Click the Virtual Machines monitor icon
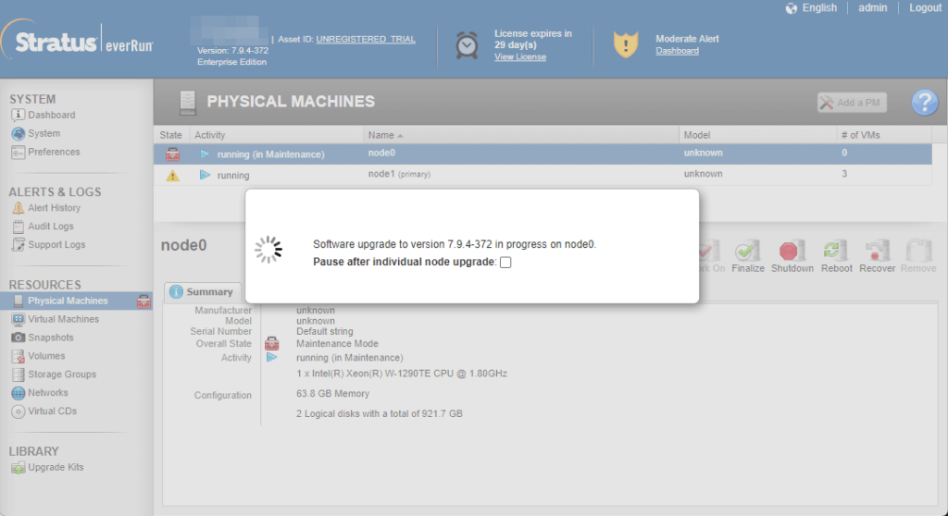Image resolution: width=948 pixels, height=516 pixels. coord(19,319)
